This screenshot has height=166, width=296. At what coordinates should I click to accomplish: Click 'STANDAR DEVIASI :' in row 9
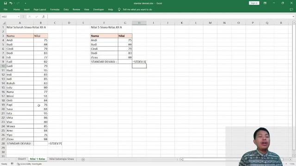point(104,61)
